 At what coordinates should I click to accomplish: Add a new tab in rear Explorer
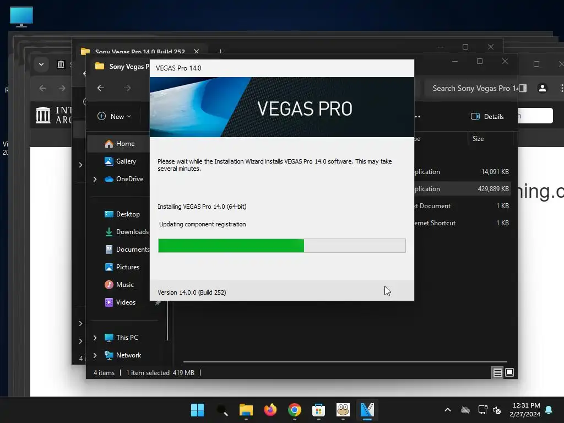coord(220,52)
